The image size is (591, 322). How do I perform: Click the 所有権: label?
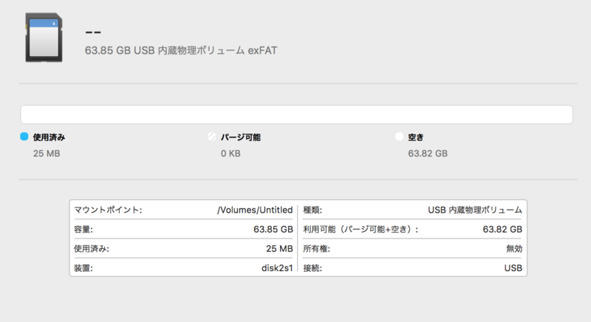click(x=317, y=249)
